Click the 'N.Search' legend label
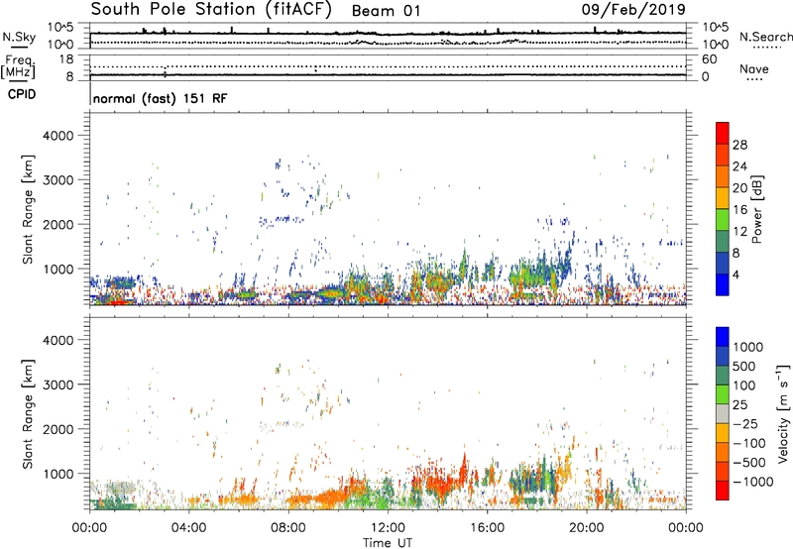 (765, 37)
